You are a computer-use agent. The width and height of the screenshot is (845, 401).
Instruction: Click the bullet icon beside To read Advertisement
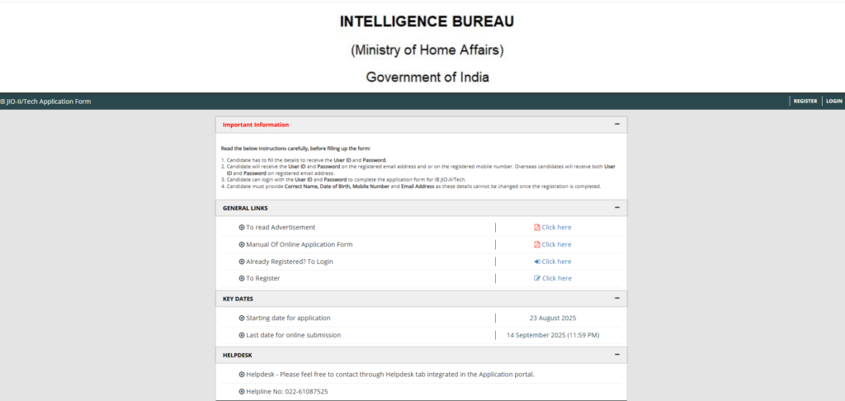click(242, 228)
